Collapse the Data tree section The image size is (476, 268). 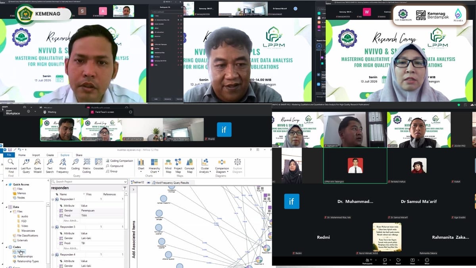6,207
